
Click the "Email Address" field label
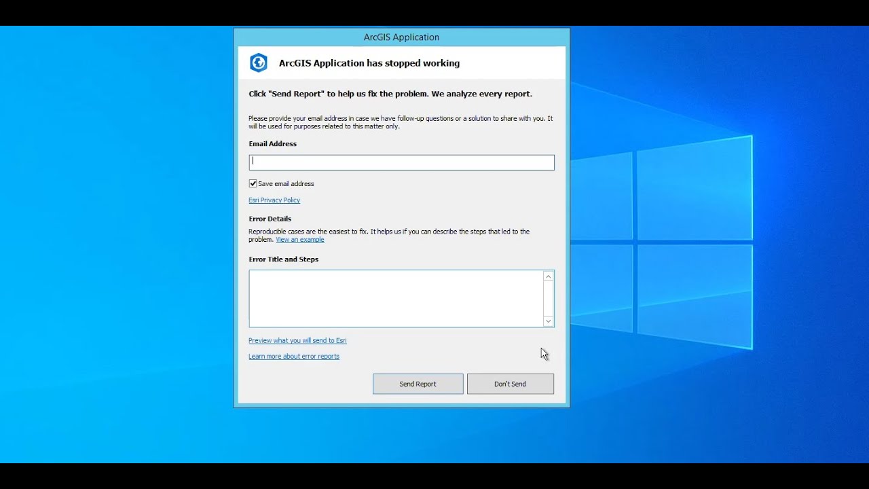pyautogui.click(x=273, y=144)
